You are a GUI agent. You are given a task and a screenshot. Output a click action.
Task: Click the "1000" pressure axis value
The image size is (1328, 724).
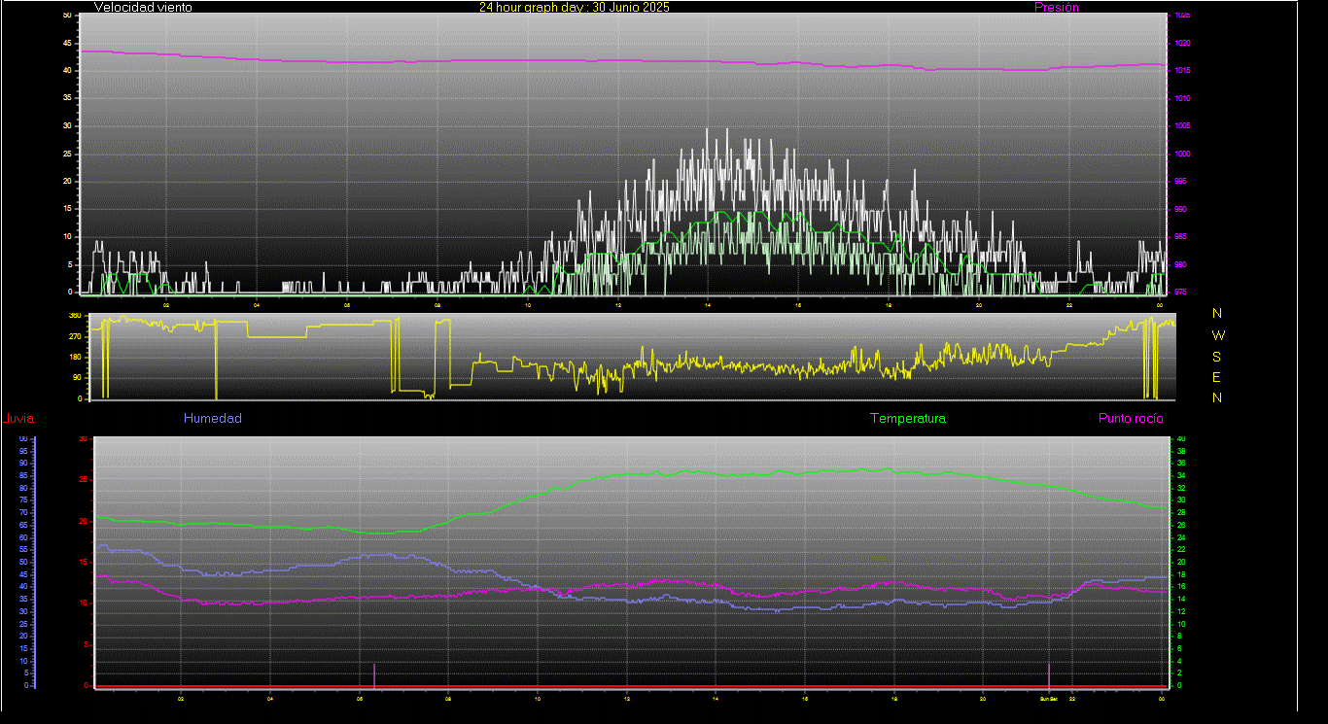point(1181,155)
